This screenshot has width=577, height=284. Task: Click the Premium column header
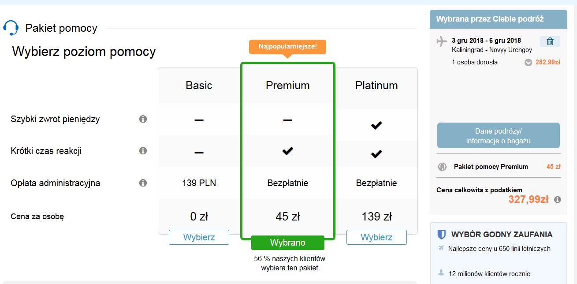click(x=288, y=85)
